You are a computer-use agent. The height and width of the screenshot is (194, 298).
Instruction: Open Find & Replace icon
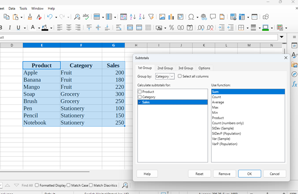77,17
